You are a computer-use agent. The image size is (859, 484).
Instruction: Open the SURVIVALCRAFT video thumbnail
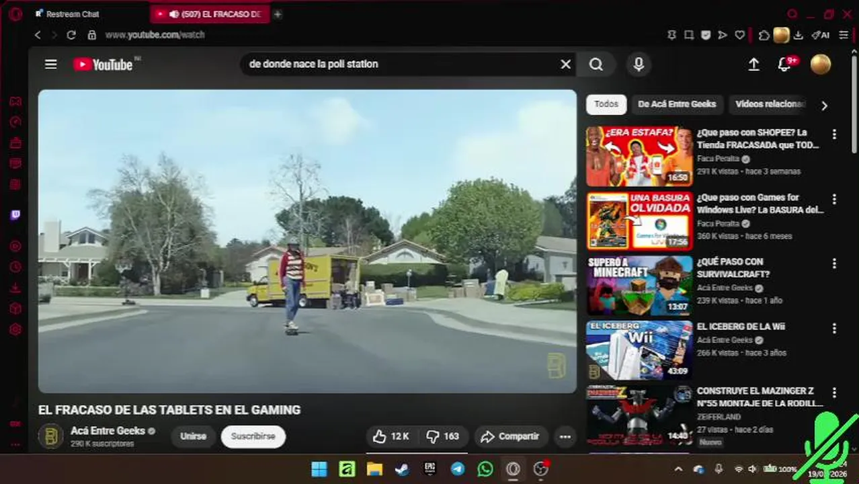[x=639, y=286]
